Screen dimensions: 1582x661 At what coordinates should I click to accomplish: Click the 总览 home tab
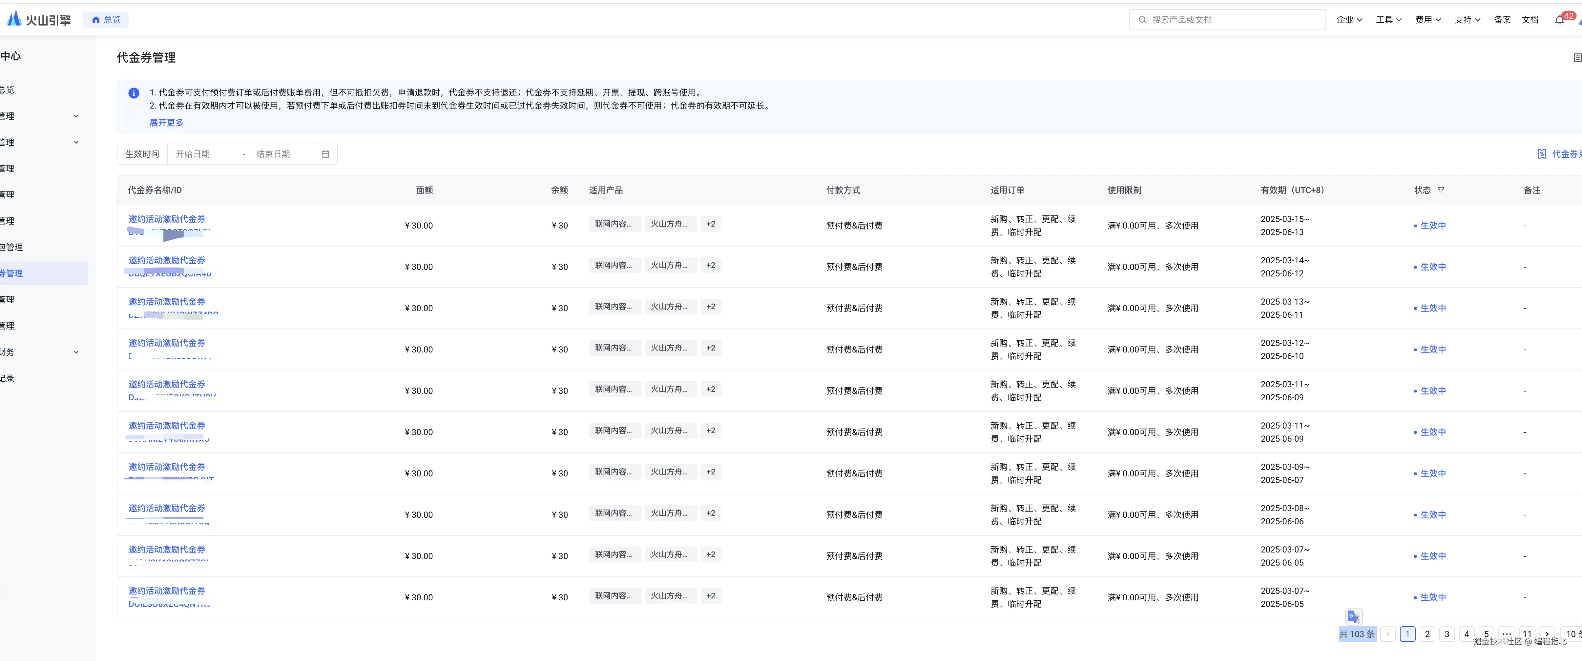[x=106, y=20]
